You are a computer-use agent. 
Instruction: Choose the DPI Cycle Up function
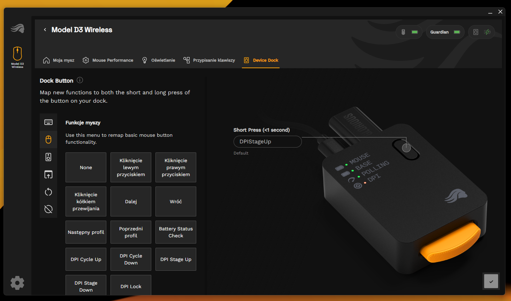point(86,259)
